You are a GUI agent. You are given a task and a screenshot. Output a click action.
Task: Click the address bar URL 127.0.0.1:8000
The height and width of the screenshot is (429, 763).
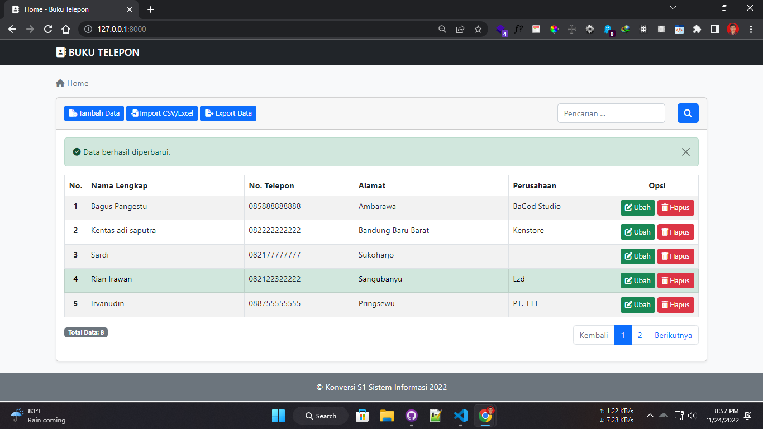122,29
